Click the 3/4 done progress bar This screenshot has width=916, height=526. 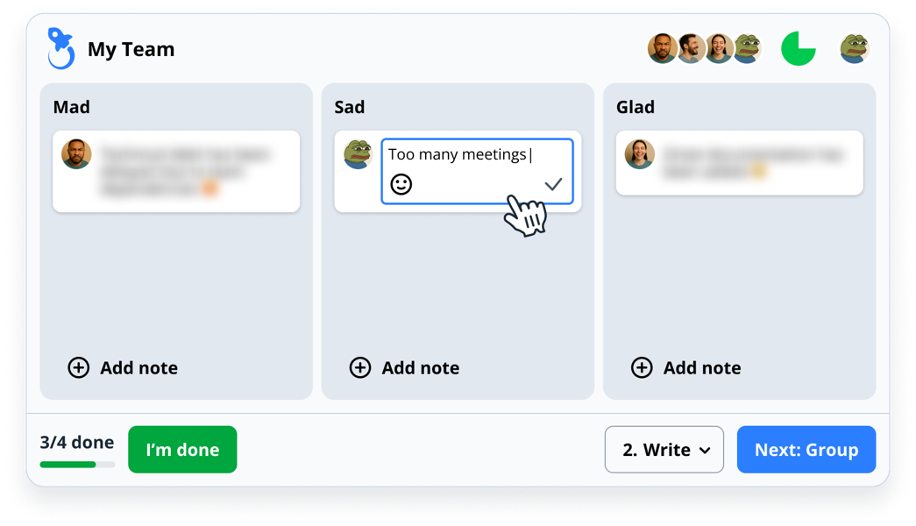click(77, 465)
